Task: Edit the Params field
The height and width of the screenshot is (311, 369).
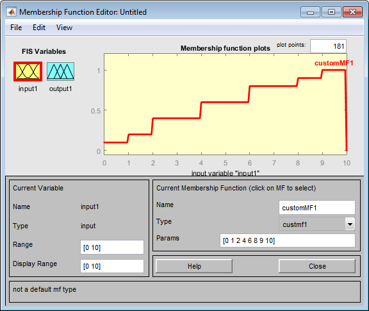Action: 288,240
